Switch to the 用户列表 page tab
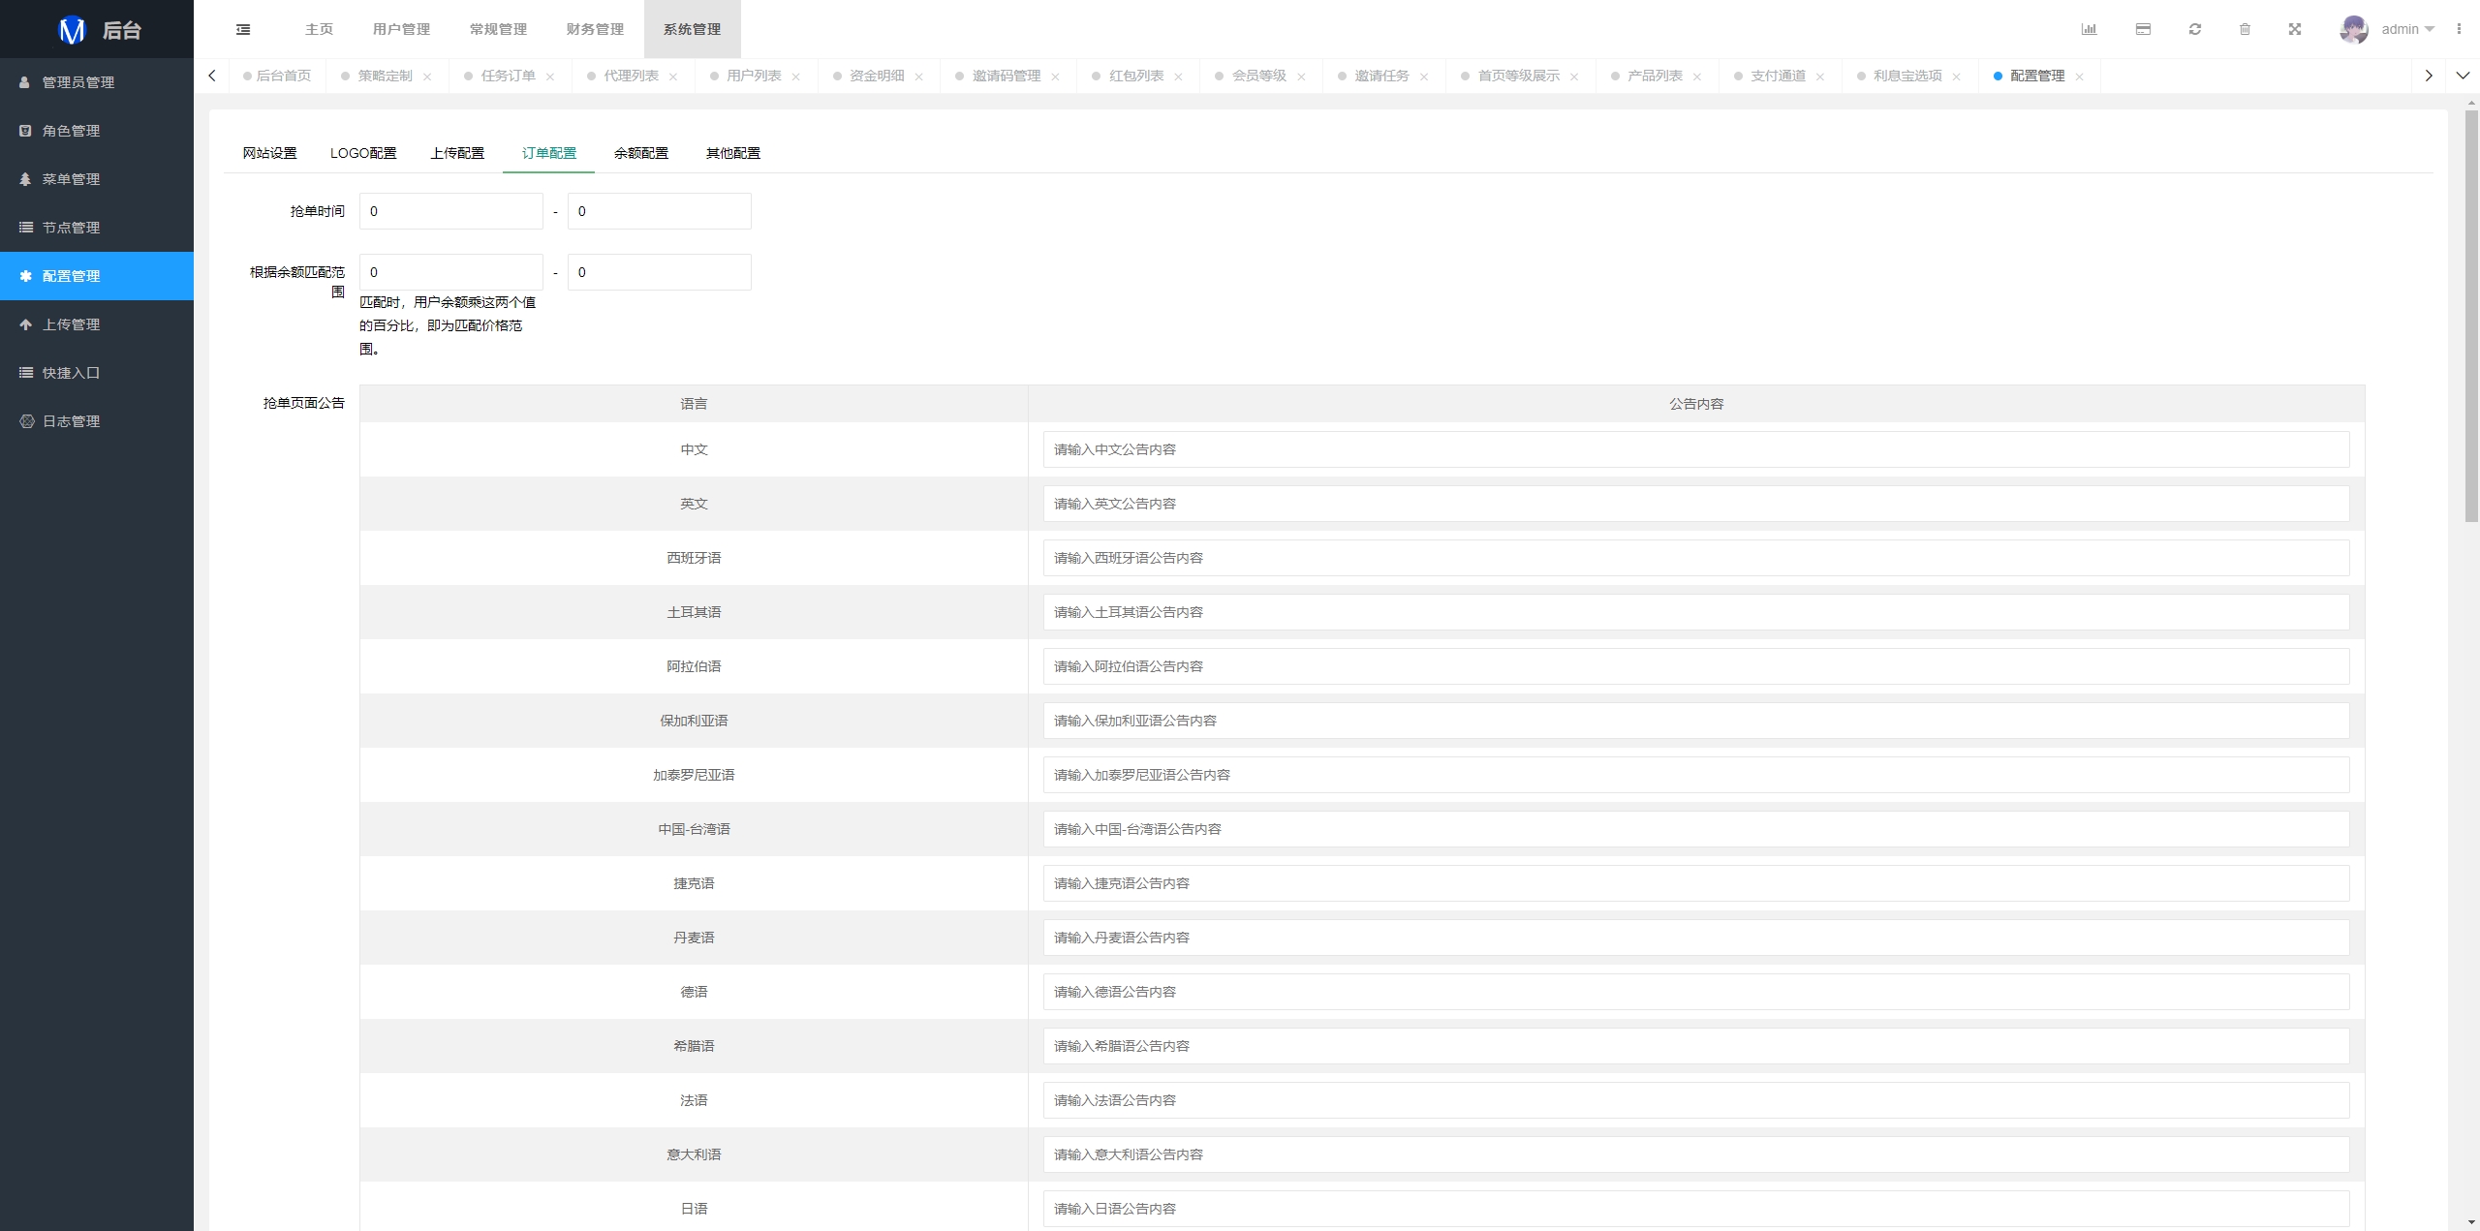This screenshot has width=2480, height=1231. tap(754, 76)
